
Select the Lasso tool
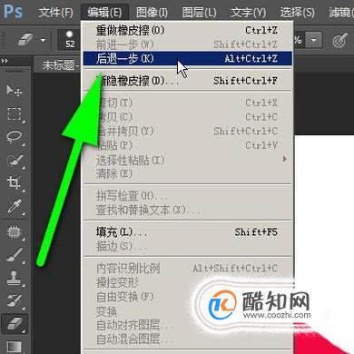tap(15, 138)
